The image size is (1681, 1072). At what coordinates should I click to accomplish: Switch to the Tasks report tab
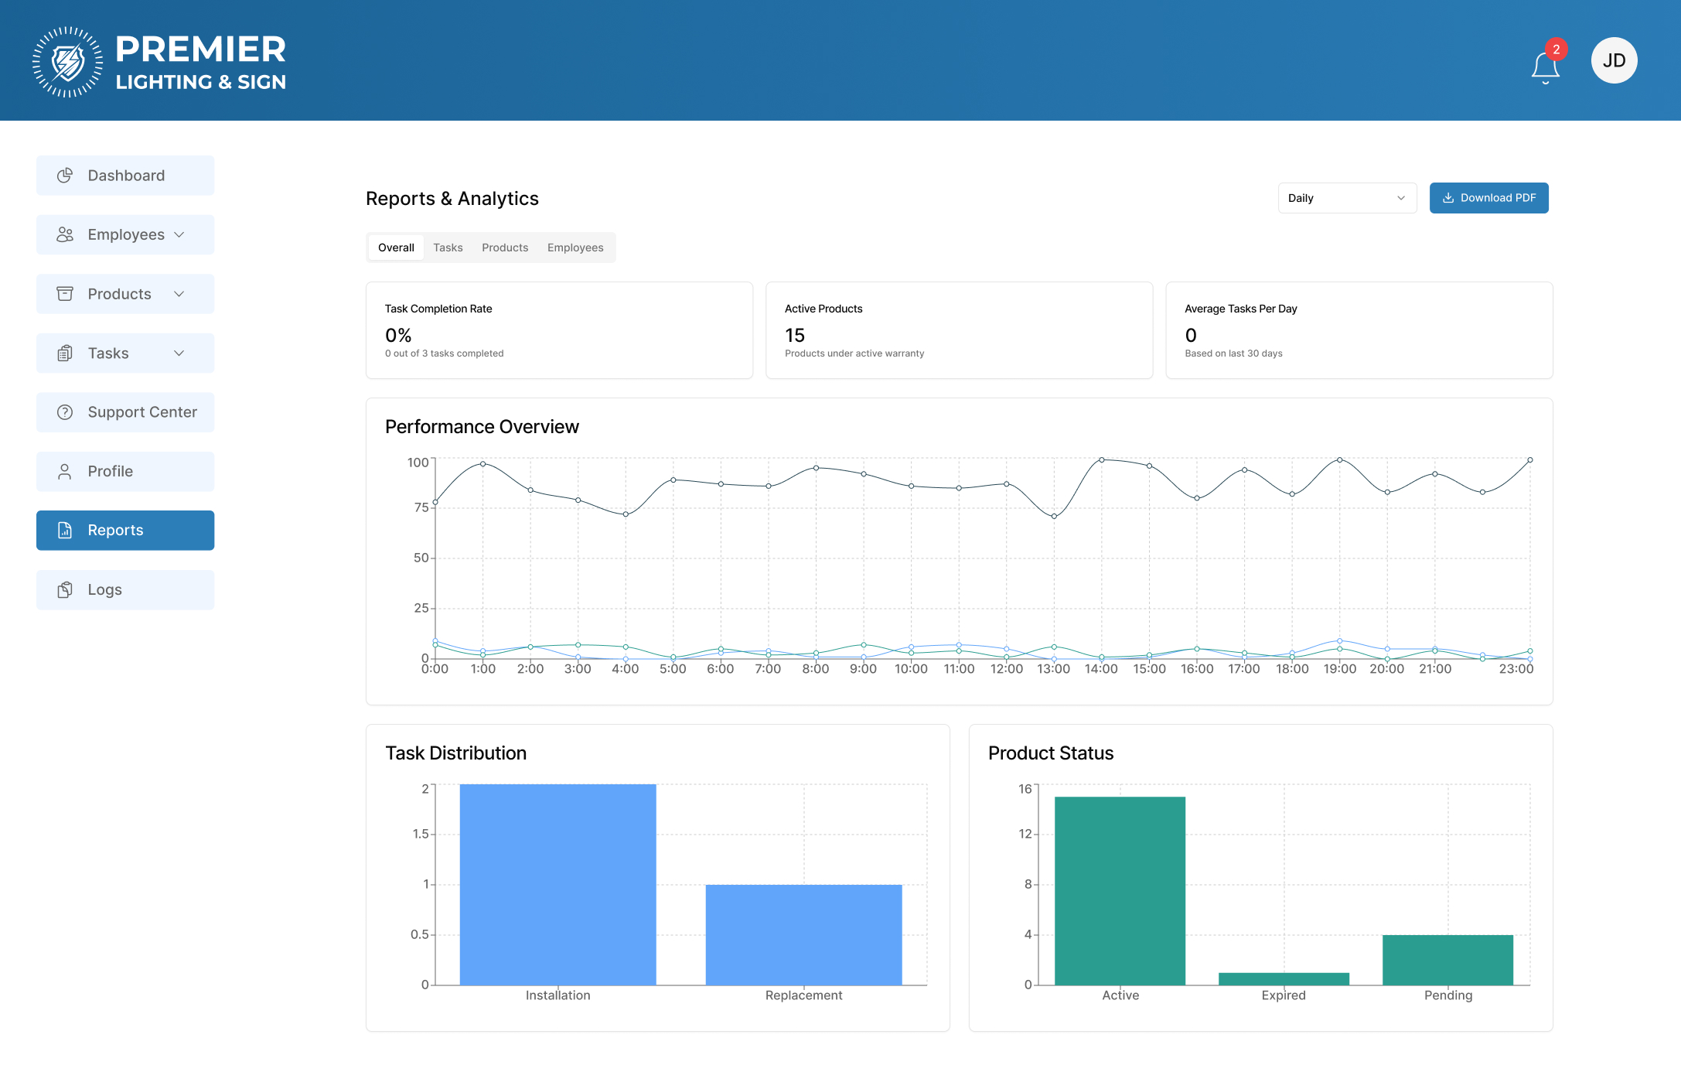pos(448,248)
